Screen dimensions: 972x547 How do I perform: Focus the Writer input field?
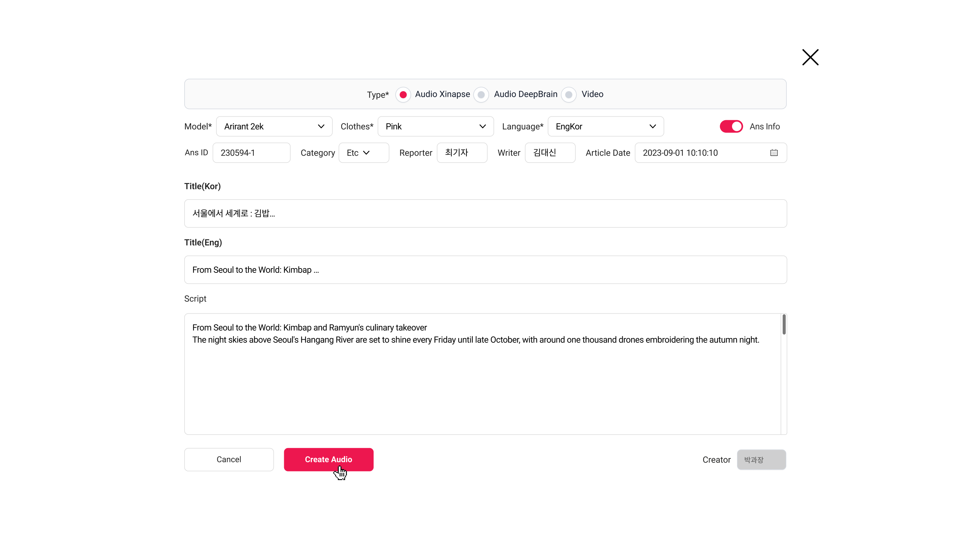coord(550,153)
